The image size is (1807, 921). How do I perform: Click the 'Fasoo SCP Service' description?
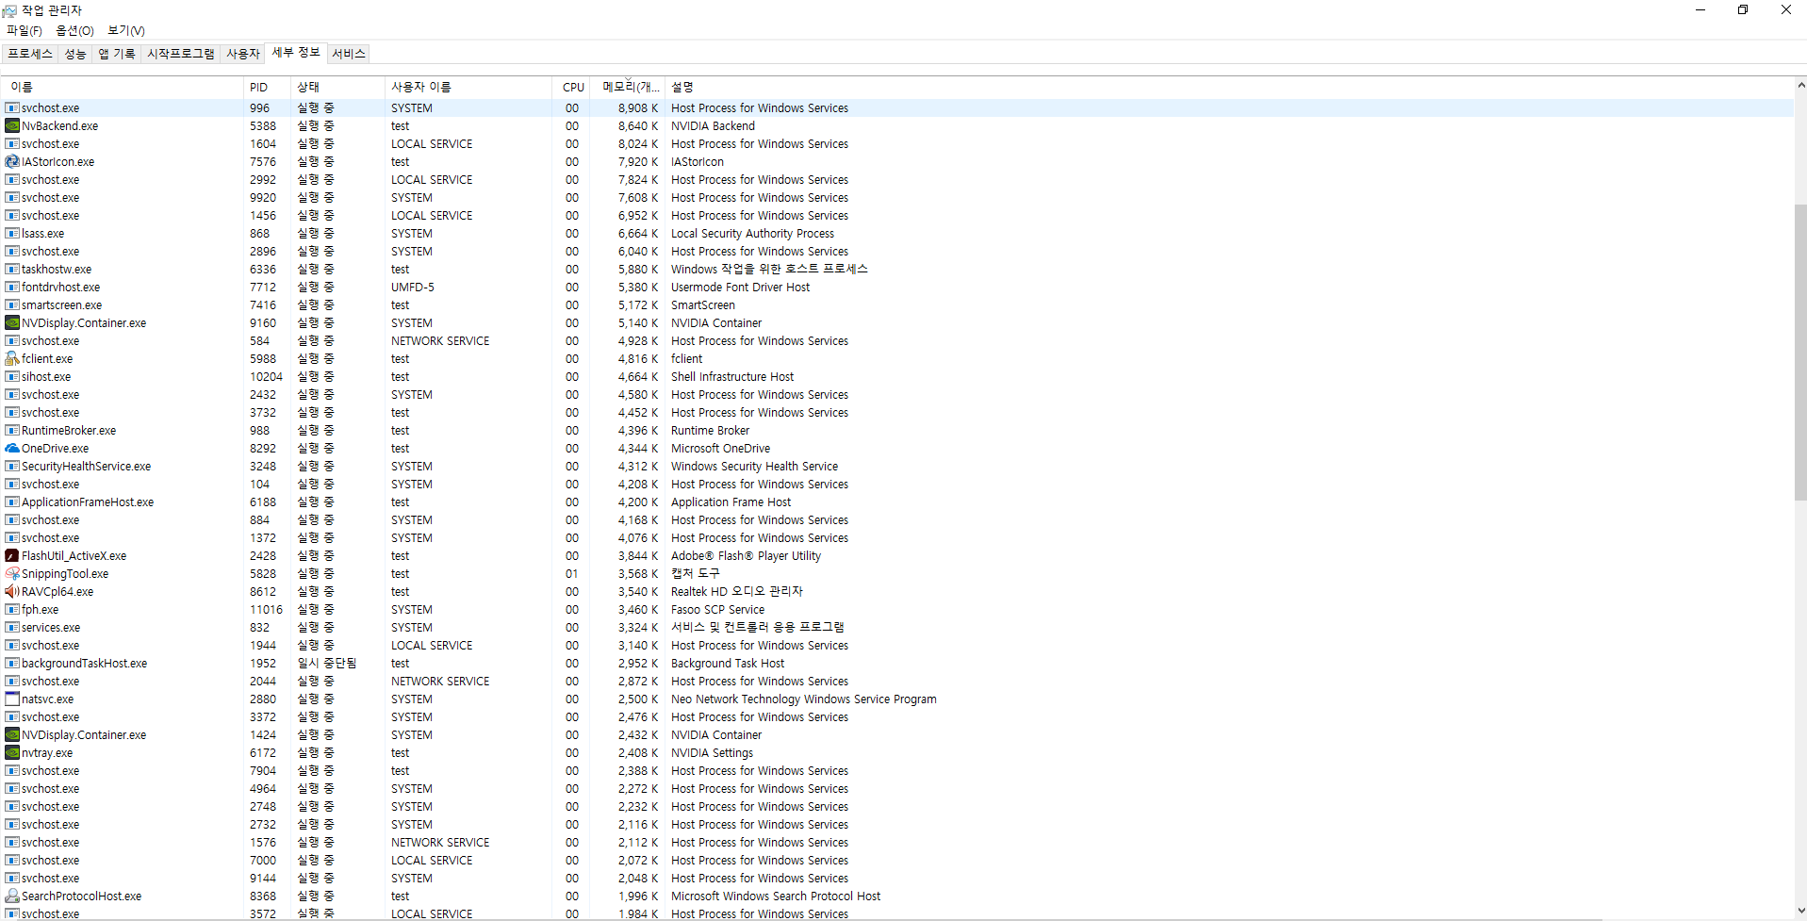click(717, 610)
